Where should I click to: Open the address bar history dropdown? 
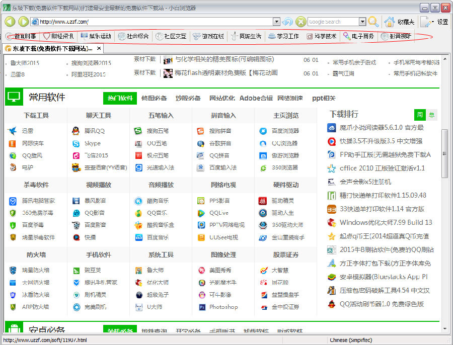click(276, 22)
